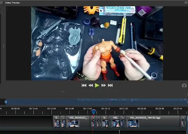Viewport: 188px width, 134px height.
Task: Save current frame with the camera icon
Action: (184, 86)
